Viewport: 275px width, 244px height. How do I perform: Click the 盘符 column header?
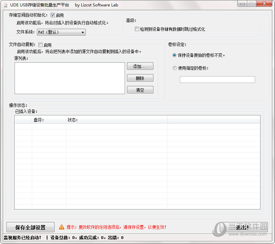point(49,120)
